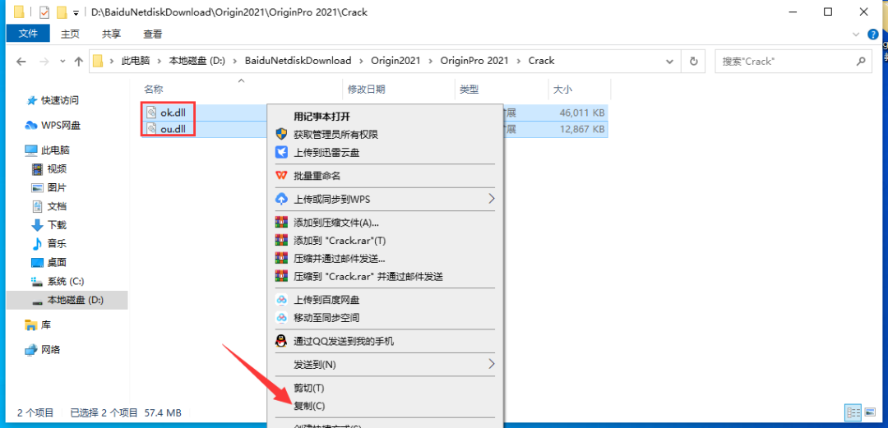Open the 文件 ribbon tab
The height and width of the screenshot is (428, 888).
pos(28,34)
